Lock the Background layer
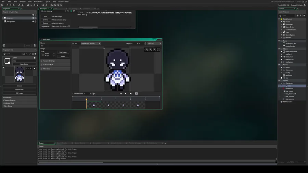Image resolution: width=308 pixels, height=173 pixels. (36, 22)
